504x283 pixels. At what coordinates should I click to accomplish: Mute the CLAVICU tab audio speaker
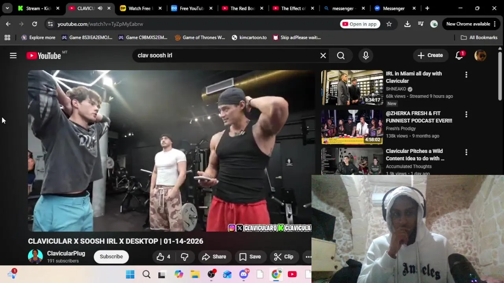(x=100, y=8)
